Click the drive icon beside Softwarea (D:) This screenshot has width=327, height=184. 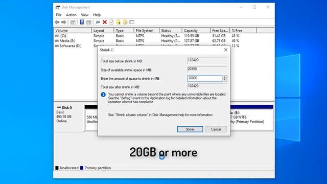[x=57, y=46]
